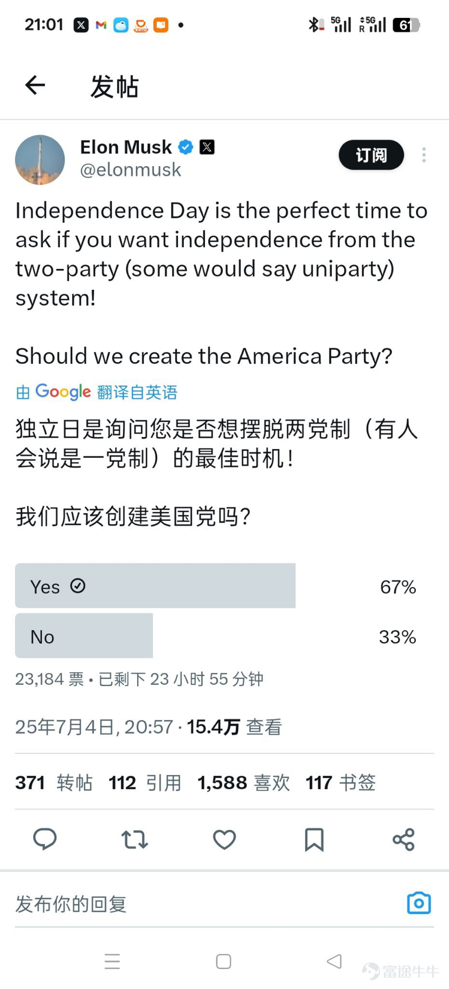This screenshot has width=449, height=989.
Task: Tap the 订阅 subscribe button
Action: tap(371, 155)
